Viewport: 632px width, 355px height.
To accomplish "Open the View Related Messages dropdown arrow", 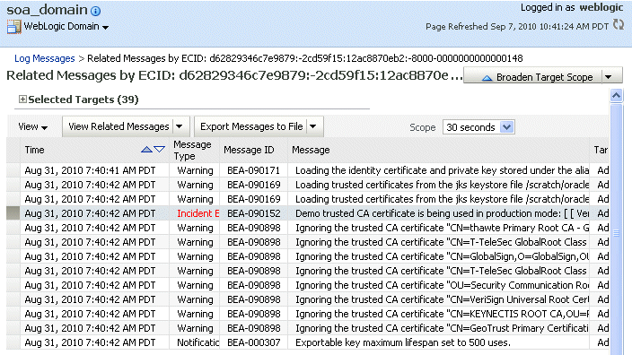I will click(180, 126).
